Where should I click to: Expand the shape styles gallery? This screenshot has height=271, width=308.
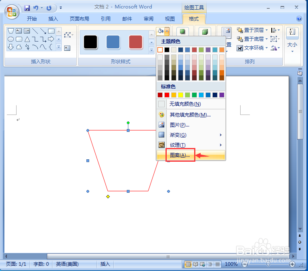click(x=151, y=50)
